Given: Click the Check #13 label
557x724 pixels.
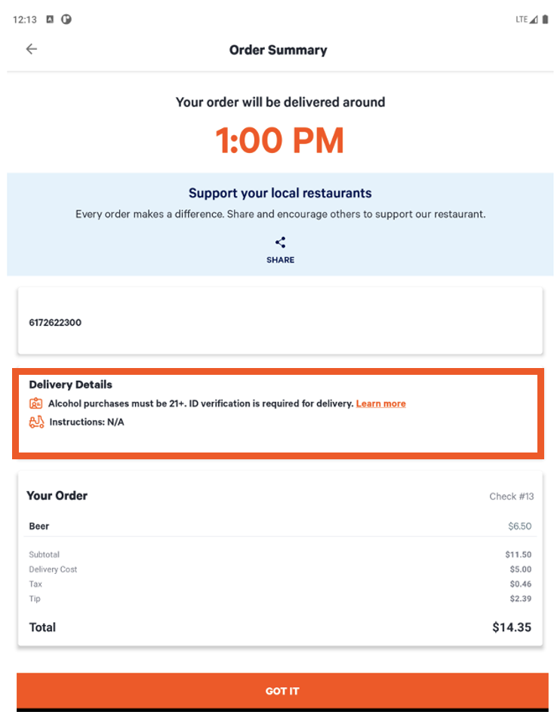Looking at the screenshot, I should tap(511, 496).
